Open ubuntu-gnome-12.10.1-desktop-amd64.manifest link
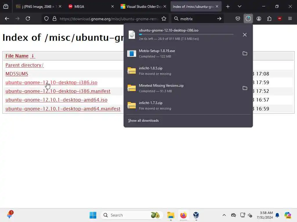This screenshot has width=297, height=222. 63,109
